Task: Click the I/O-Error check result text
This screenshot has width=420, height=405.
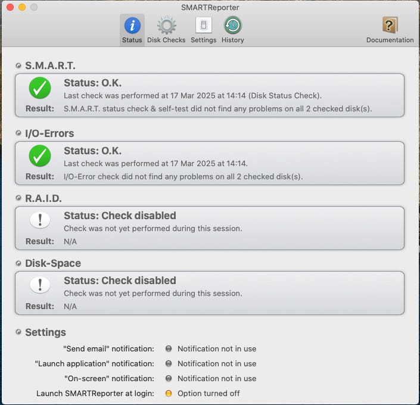Action: coord(183,176)
